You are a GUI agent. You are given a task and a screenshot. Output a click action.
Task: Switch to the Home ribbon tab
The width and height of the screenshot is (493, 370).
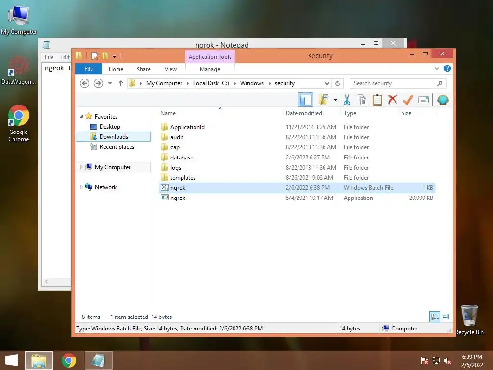click(x=116, y=69)
